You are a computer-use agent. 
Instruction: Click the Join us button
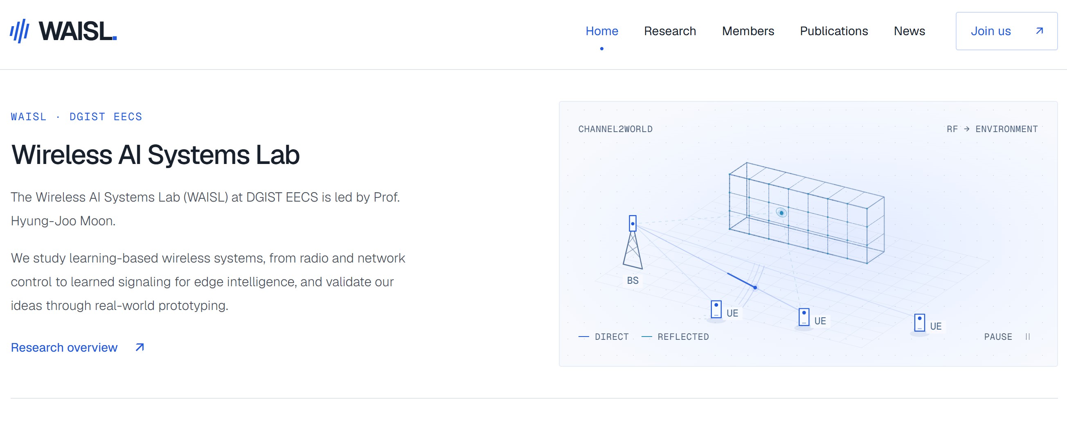click(x=1006, y=31)
